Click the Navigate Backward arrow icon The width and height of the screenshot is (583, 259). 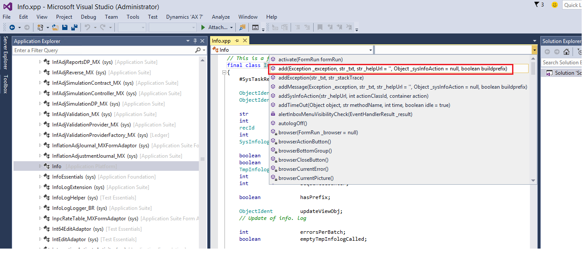[x=12, y=27]
